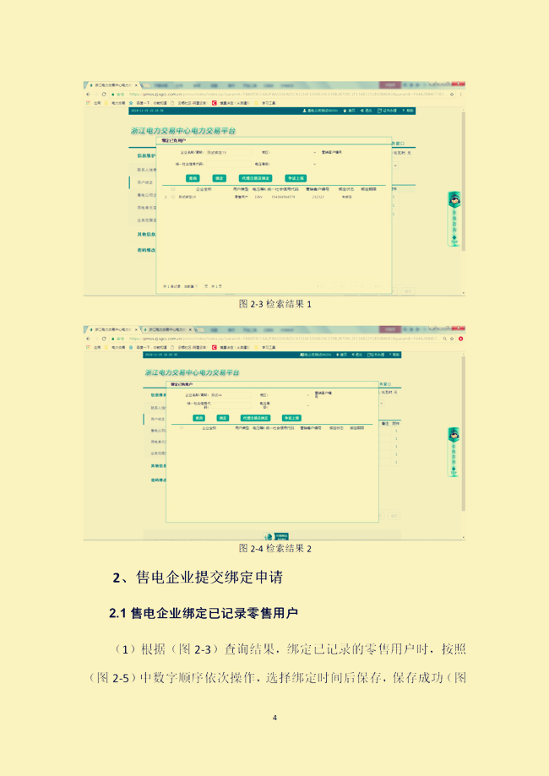Viewport: 549px width, 776px height.
Task: Click the 查询 button in Figure 2-3 dialog
Action: point(193,179)
